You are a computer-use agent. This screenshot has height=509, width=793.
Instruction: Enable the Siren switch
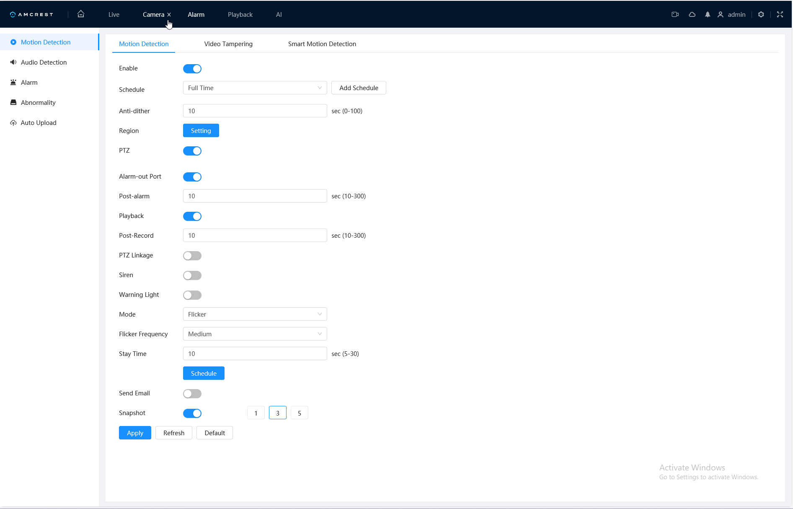click(192, 275)
